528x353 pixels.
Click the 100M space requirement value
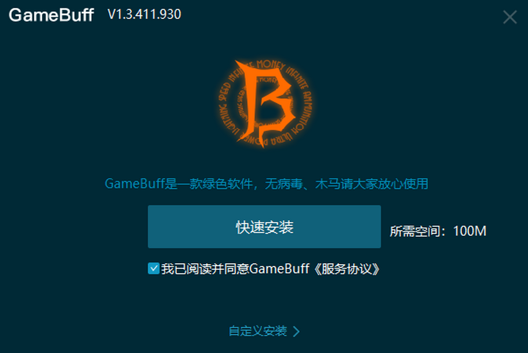469,231
